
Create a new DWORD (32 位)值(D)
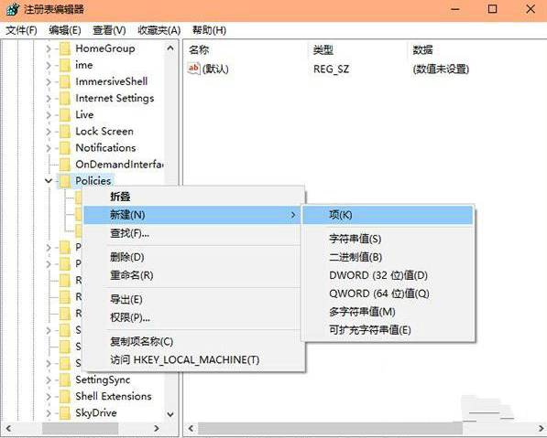click(388, 275)
